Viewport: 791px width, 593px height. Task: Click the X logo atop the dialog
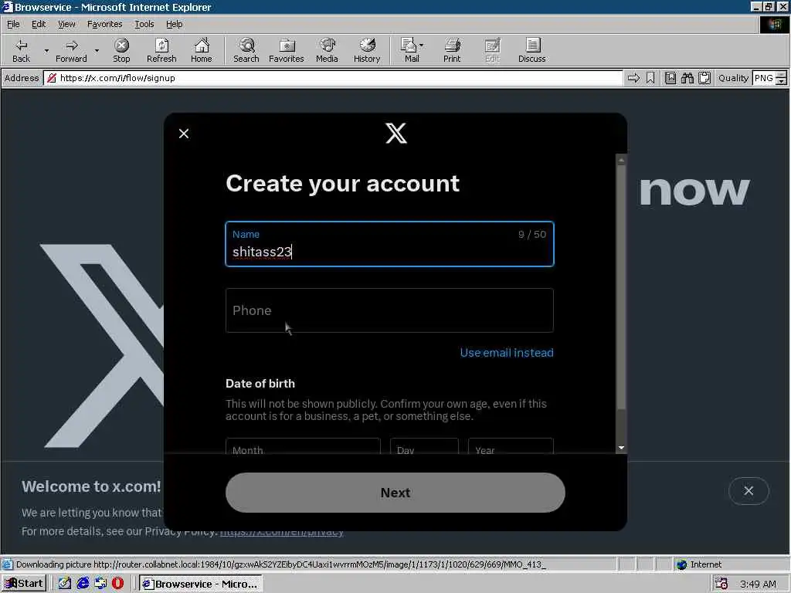[396, 133]
